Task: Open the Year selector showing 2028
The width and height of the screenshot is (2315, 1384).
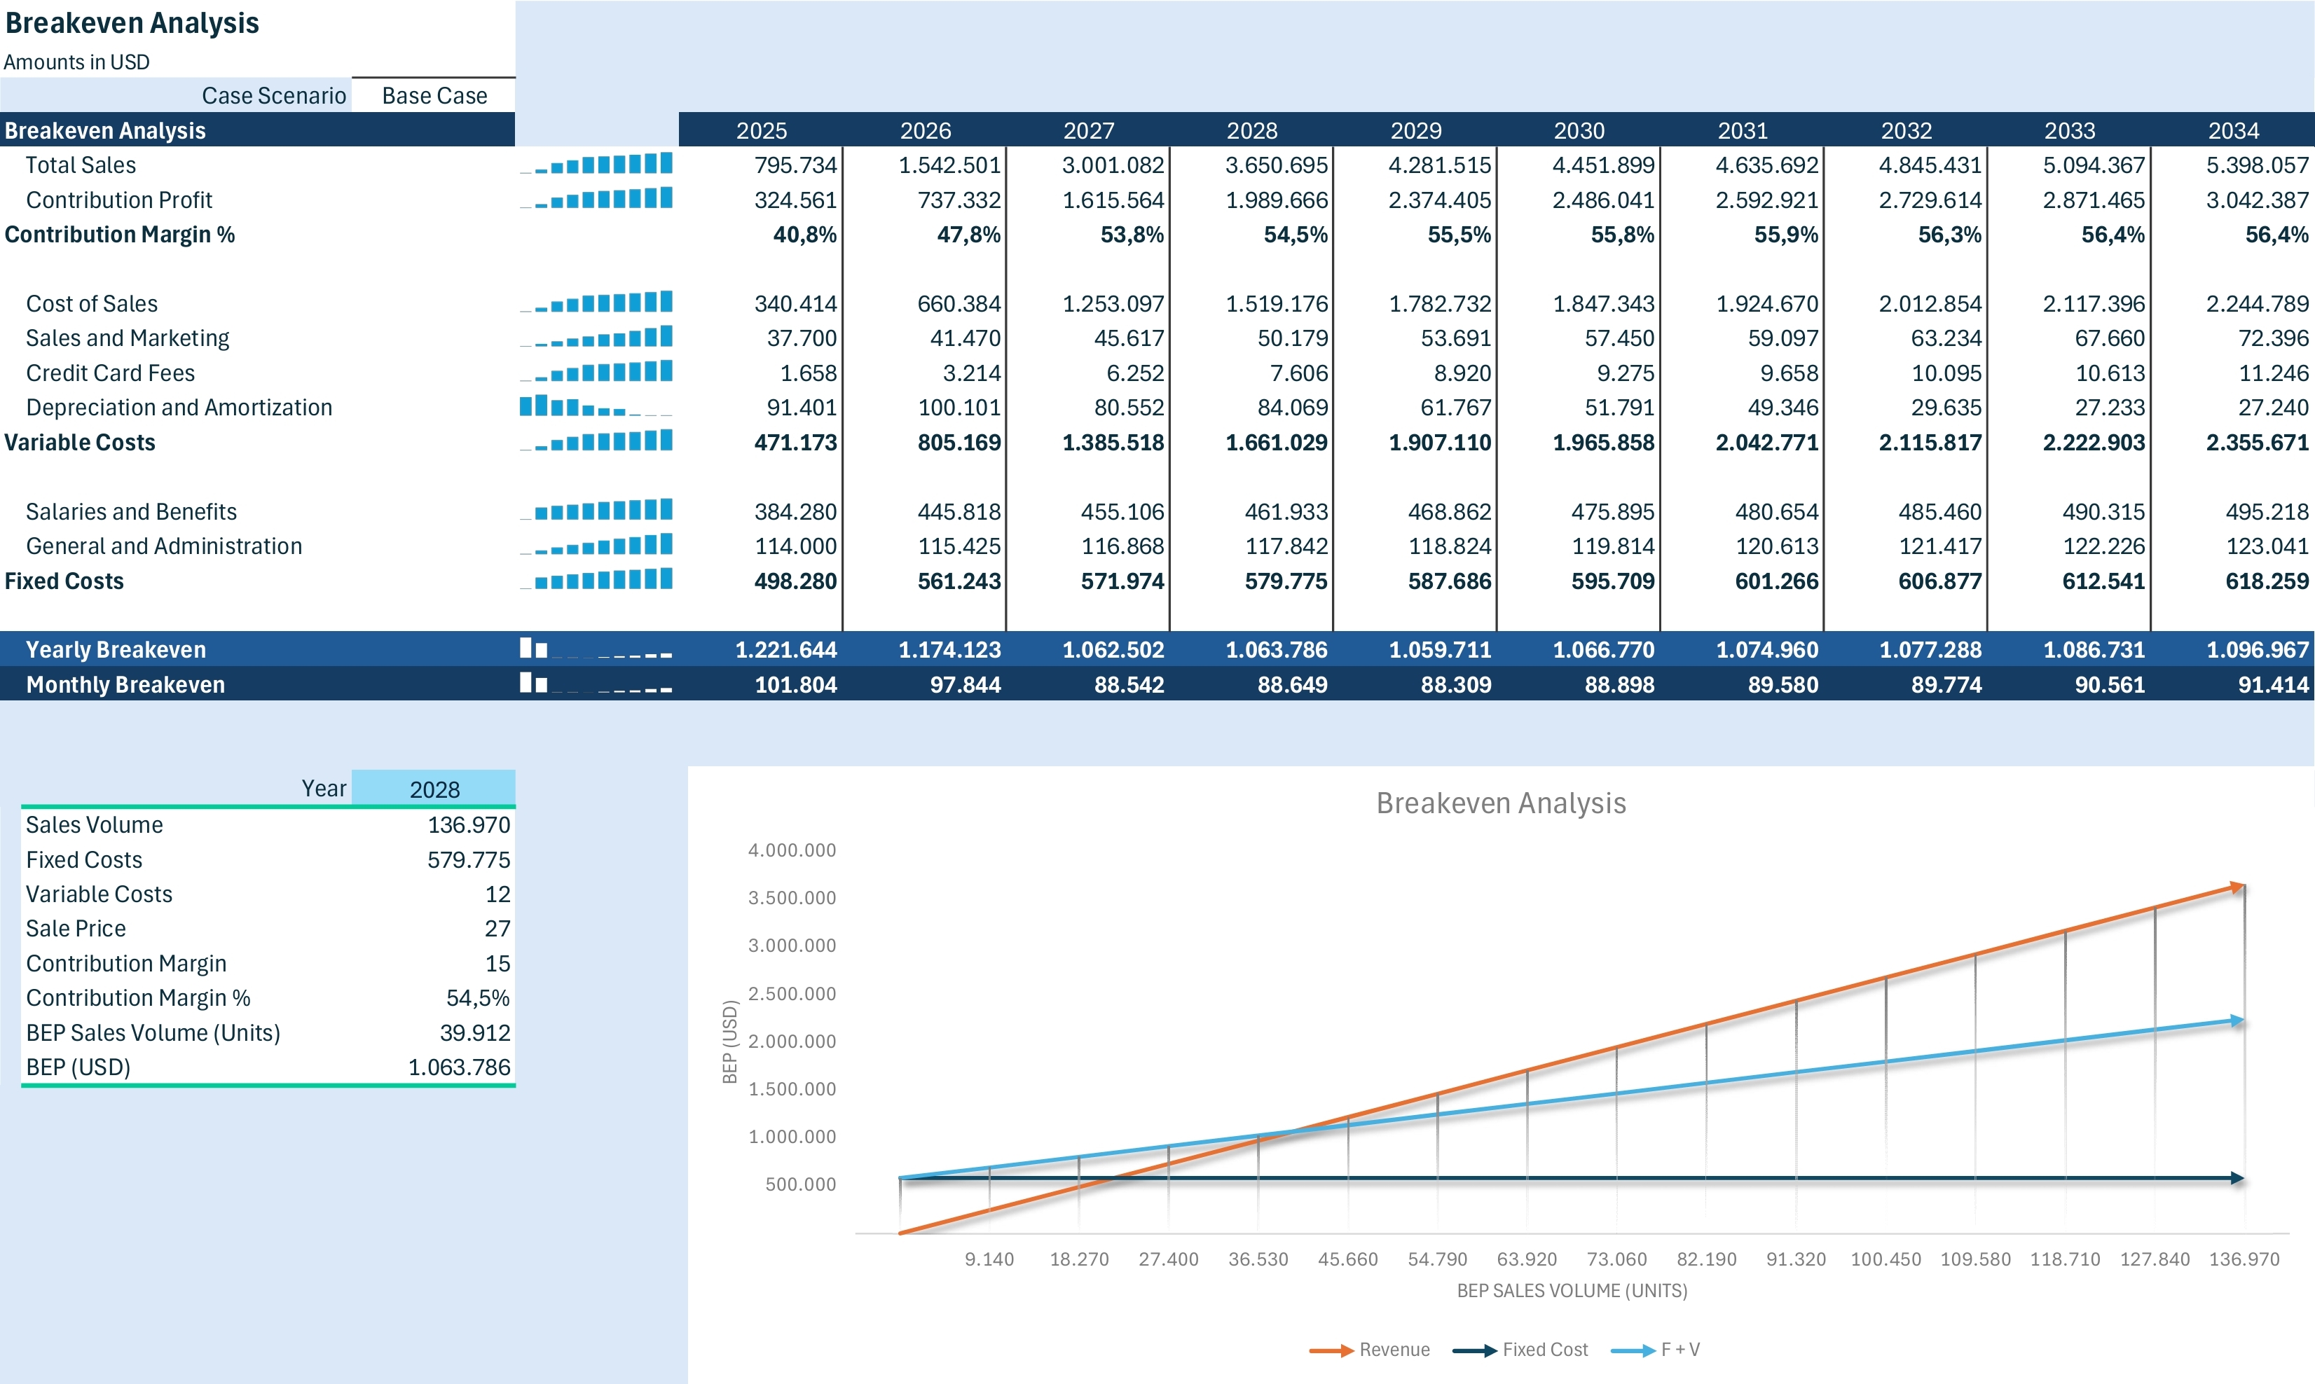Action: pos(434,788)
